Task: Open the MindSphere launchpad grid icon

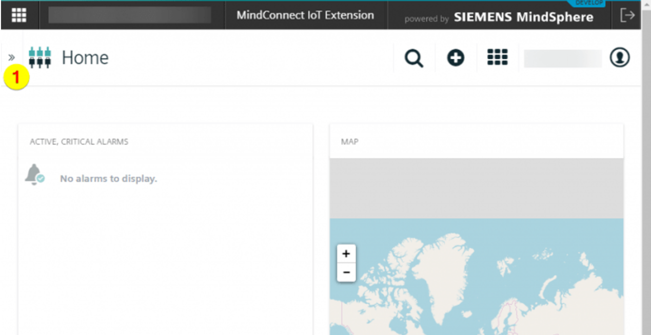Action: (x=19, y=15)
